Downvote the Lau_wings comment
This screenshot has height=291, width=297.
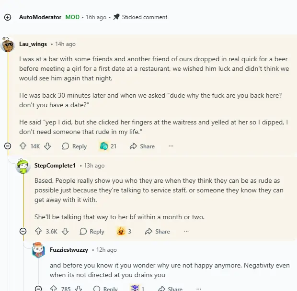pos(47,146)
